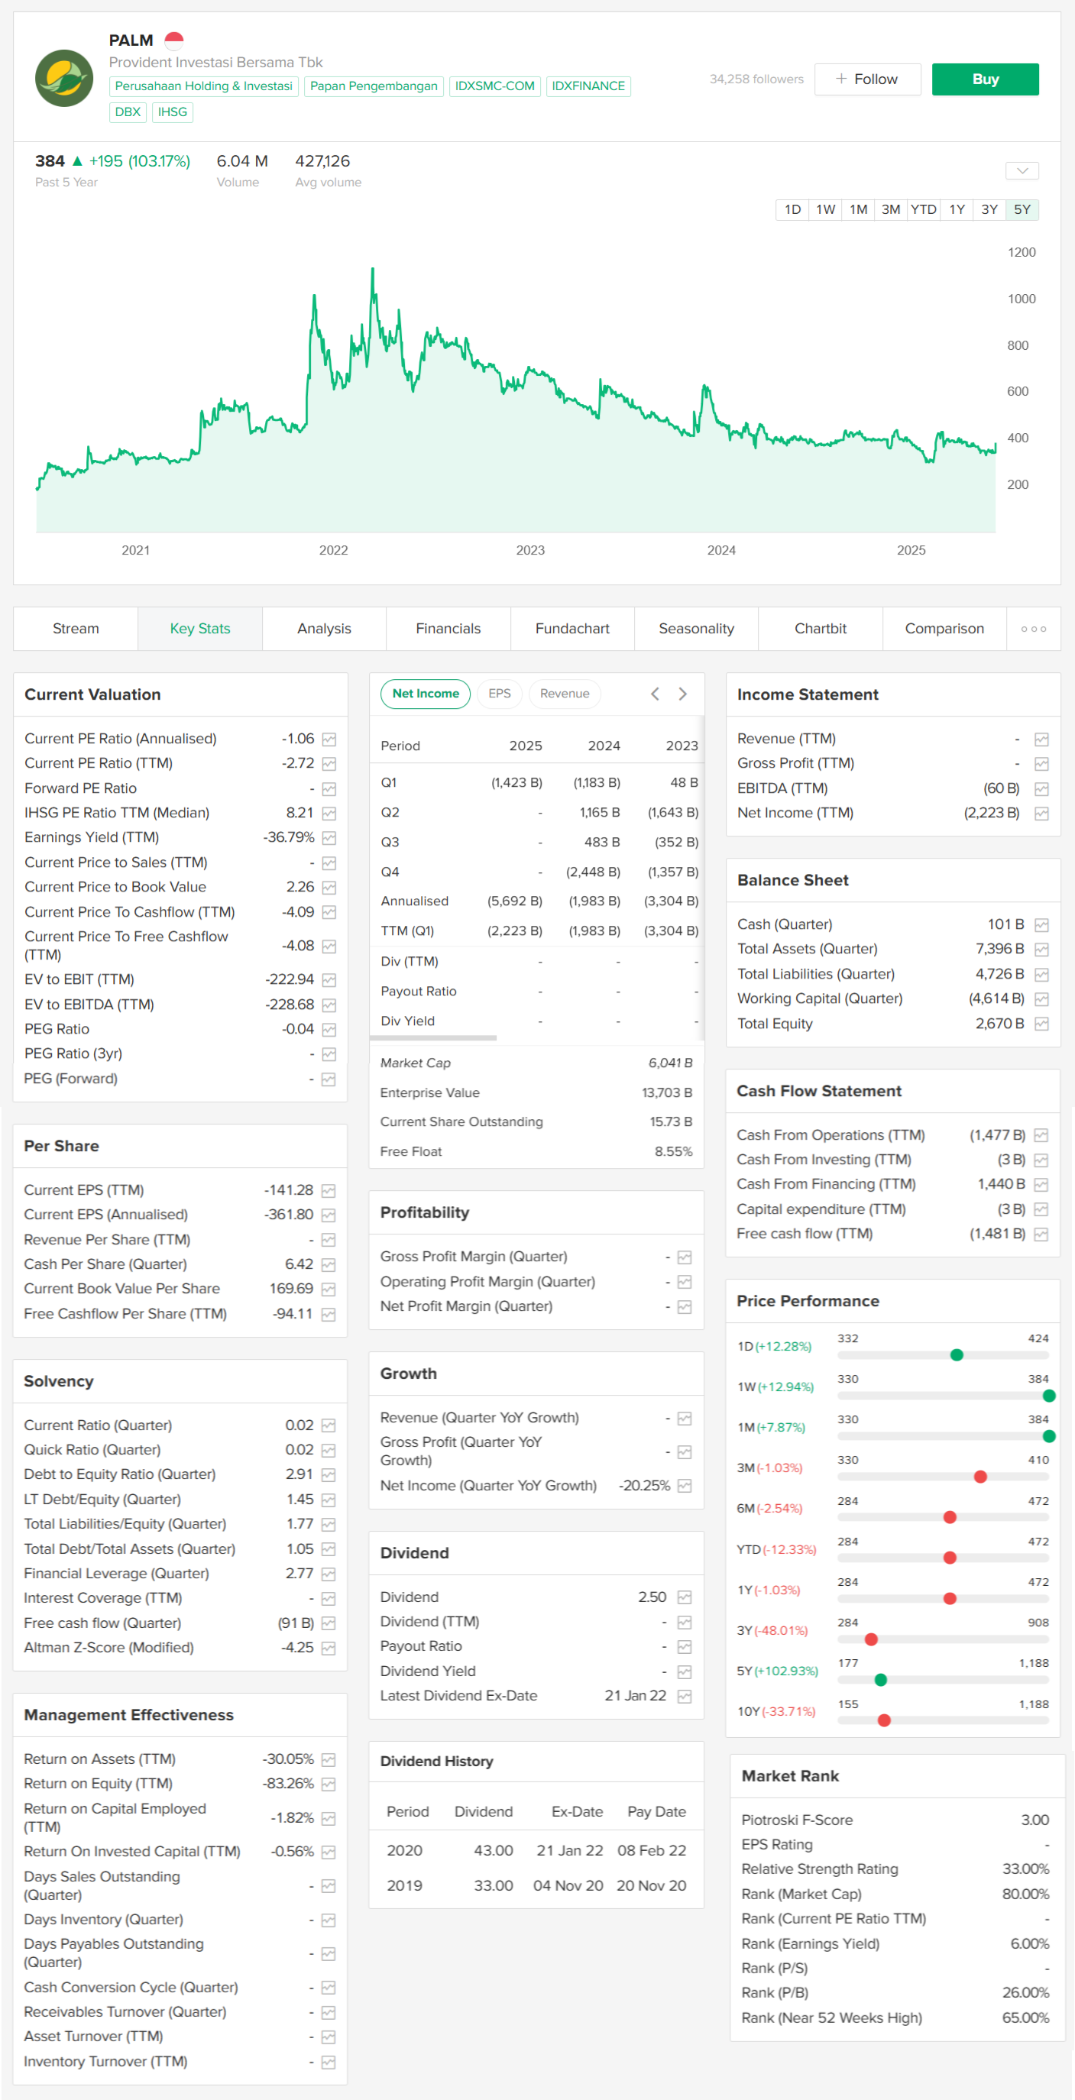Click the 5Y price performance range slider
Screen dimensions: 1075x2100
(943, 1679)
